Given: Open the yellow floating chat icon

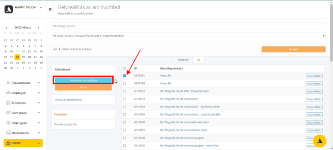Looking at the screenshot, I should point(319,141).
